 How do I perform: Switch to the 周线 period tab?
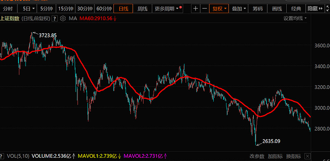coord(142,9)
